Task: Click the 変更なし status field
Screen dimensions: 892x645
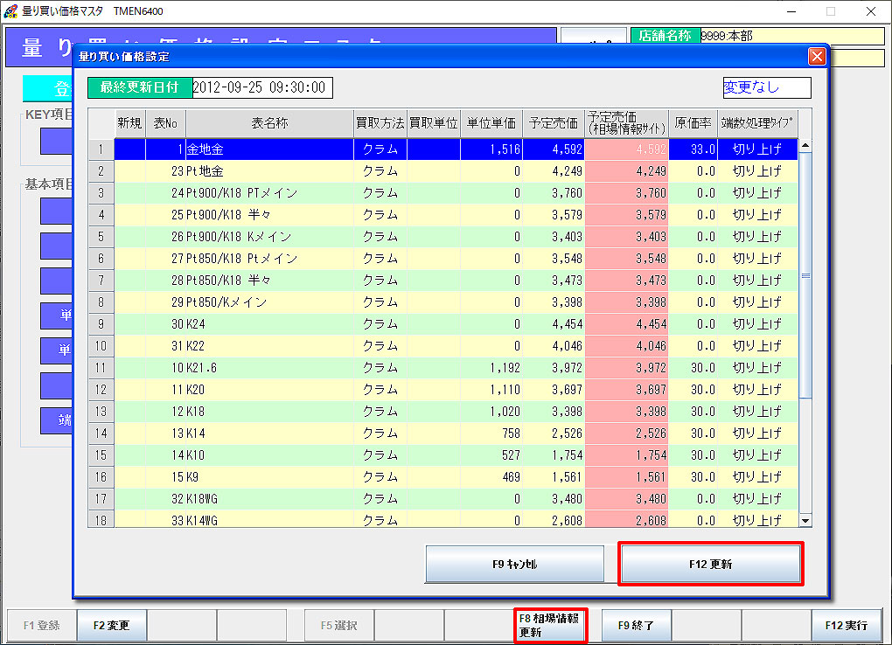Action: [x=766, y=88]
